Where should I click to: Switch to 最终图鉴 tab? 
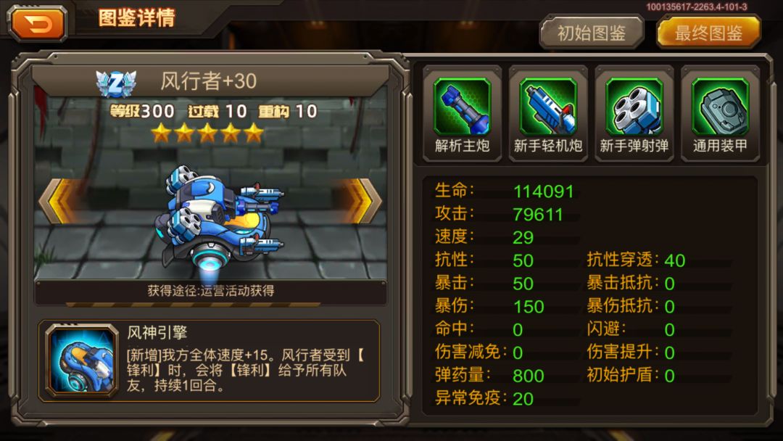pyautogui.click(x=708, y=33)
